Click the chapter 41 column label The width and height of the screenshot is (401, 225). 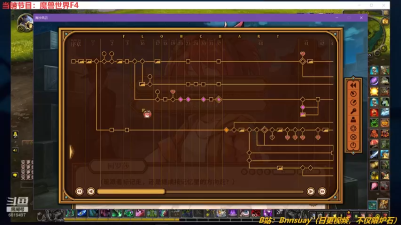point(306,43)
